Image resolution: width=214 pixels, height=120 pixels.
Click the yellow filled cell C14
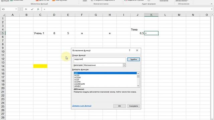40,66
